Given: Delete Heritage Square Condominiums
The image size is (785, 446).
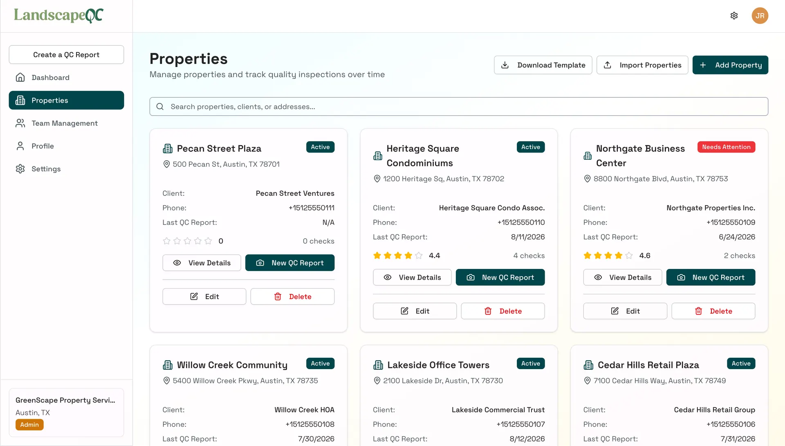Looking at the screenshot, I should 503,312.
